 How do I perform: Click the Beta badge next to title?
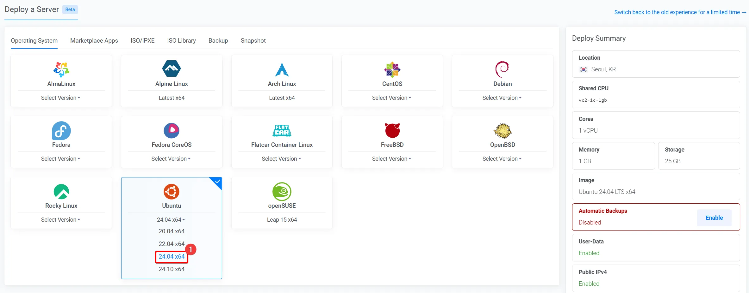click(70, 9)
